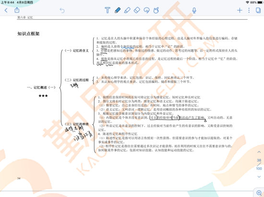Open the share/export icon

click(17, 10)
